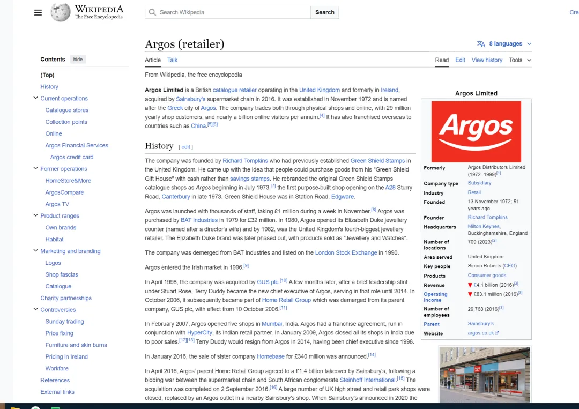Image resolution: width=579 pixels, height=409 pixels.
Task: Open the hamburger main menu icon
Action: coord(38,12)
